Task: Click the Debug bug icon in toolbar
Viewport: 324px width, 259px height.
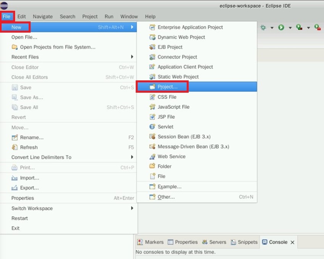Action: (263, 28)
